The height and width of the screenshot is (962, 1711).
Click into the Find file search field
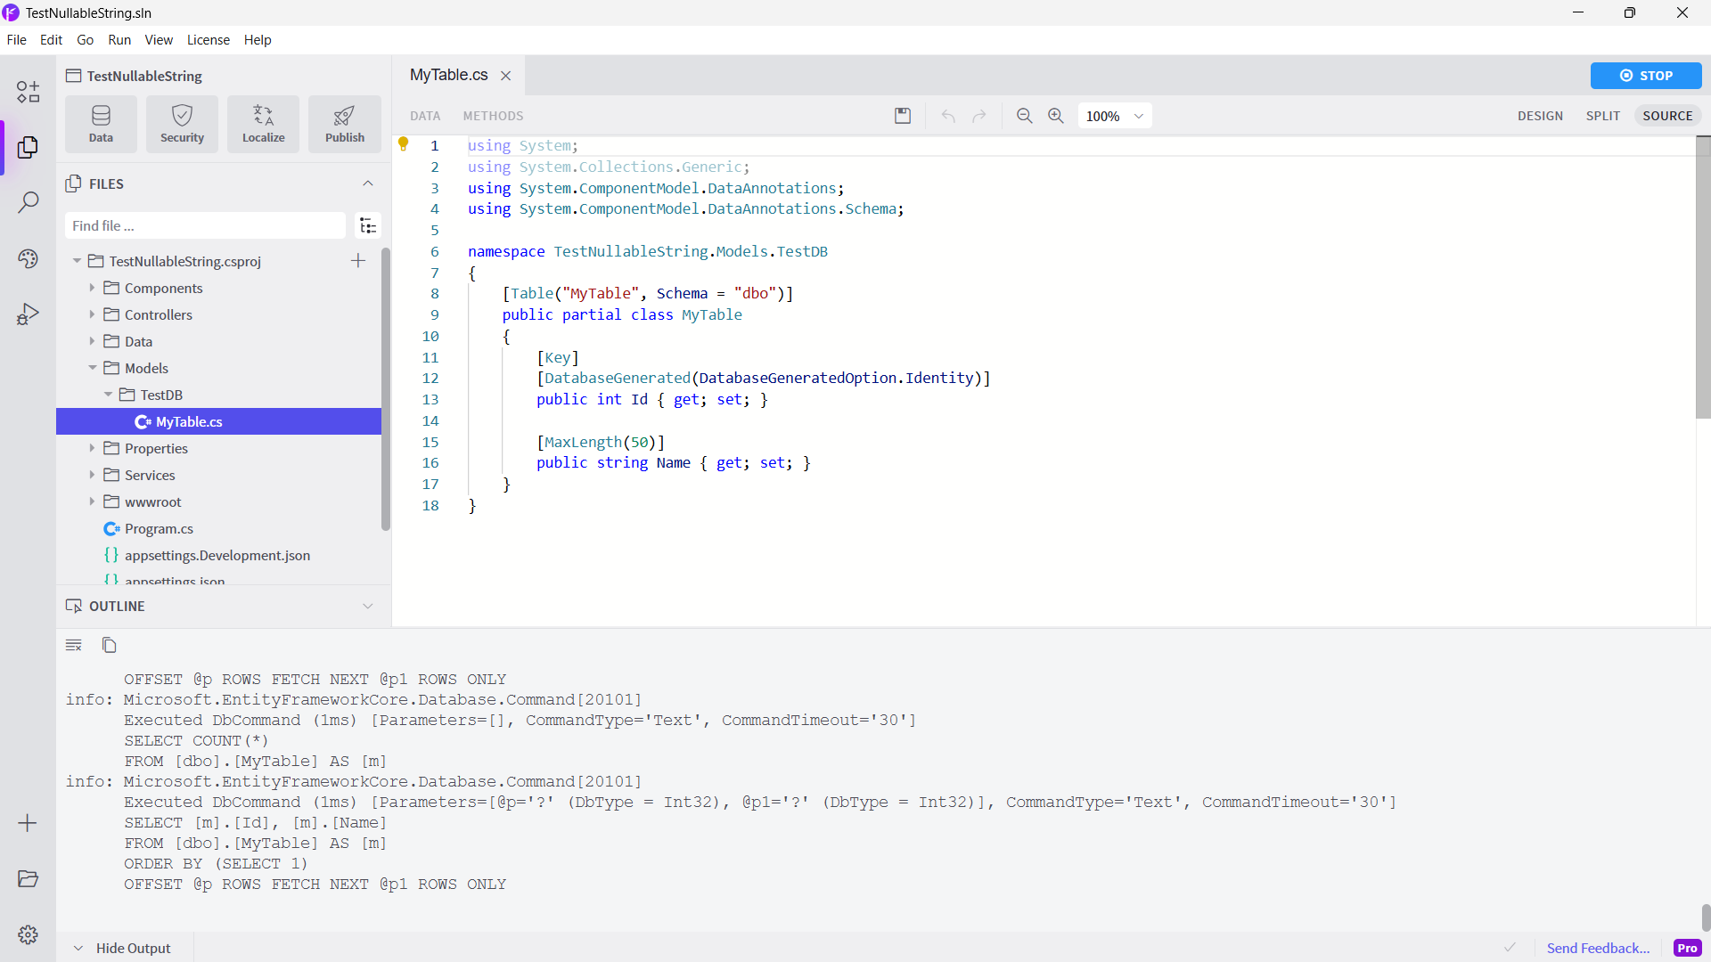pyautogui.click(x=205, y=226)
